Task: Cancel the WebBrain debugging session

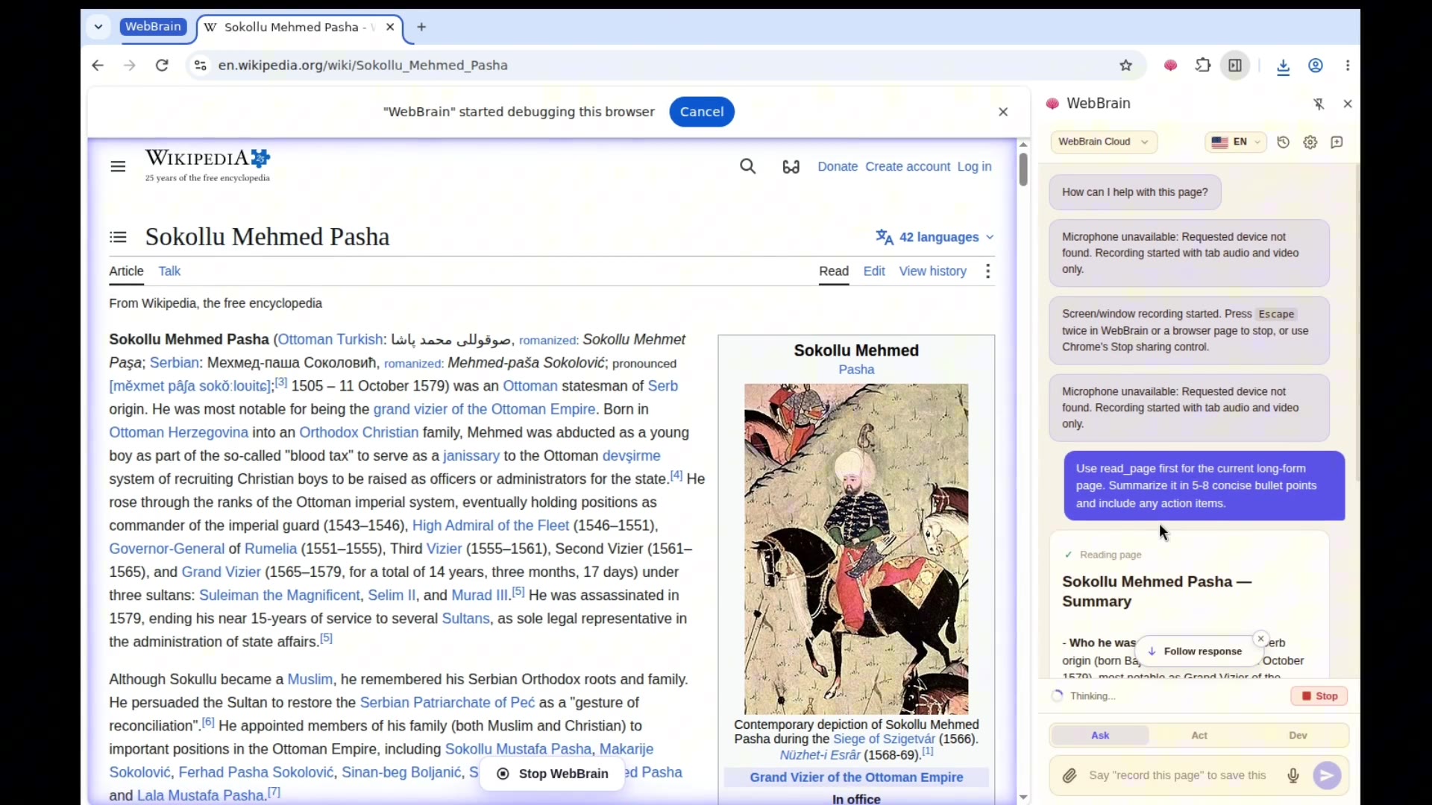Action: pos(702,112)
